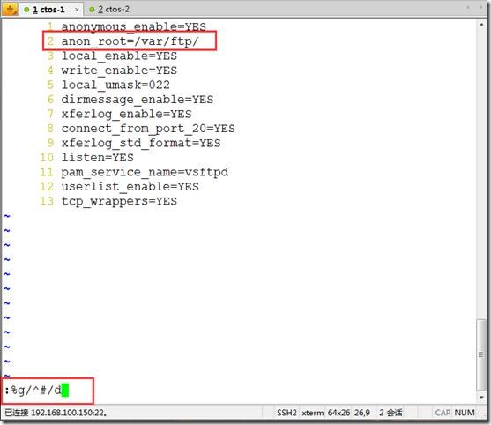Click the SSH2 status bar entry
Image resolution: width=491 pixels, height=425 pixels.
286,413
